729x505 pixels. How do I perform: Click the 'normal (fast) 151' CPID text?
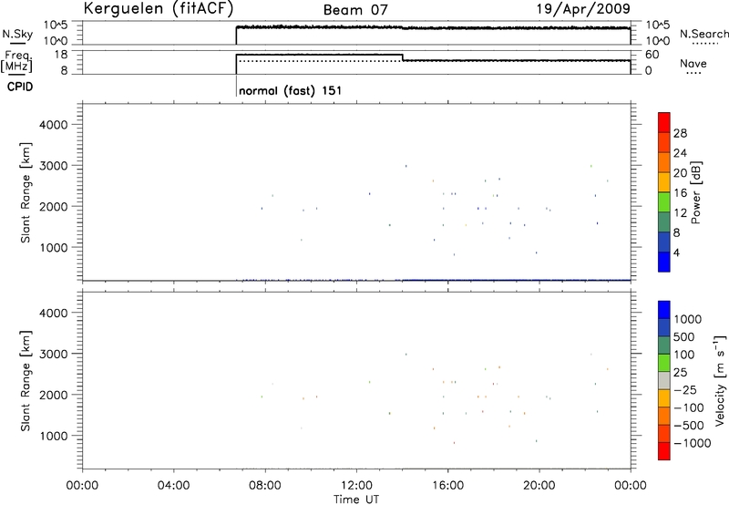(x=290, y=90)
